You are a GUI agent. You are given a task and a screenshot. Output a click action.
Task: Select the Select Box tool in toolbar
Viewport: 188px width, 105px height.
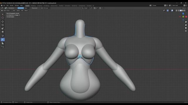[3, 14]
